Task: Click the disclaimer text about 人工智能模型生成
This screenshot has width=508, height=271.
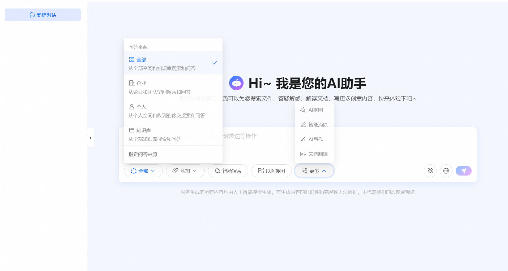Action: tap(298, 192)
